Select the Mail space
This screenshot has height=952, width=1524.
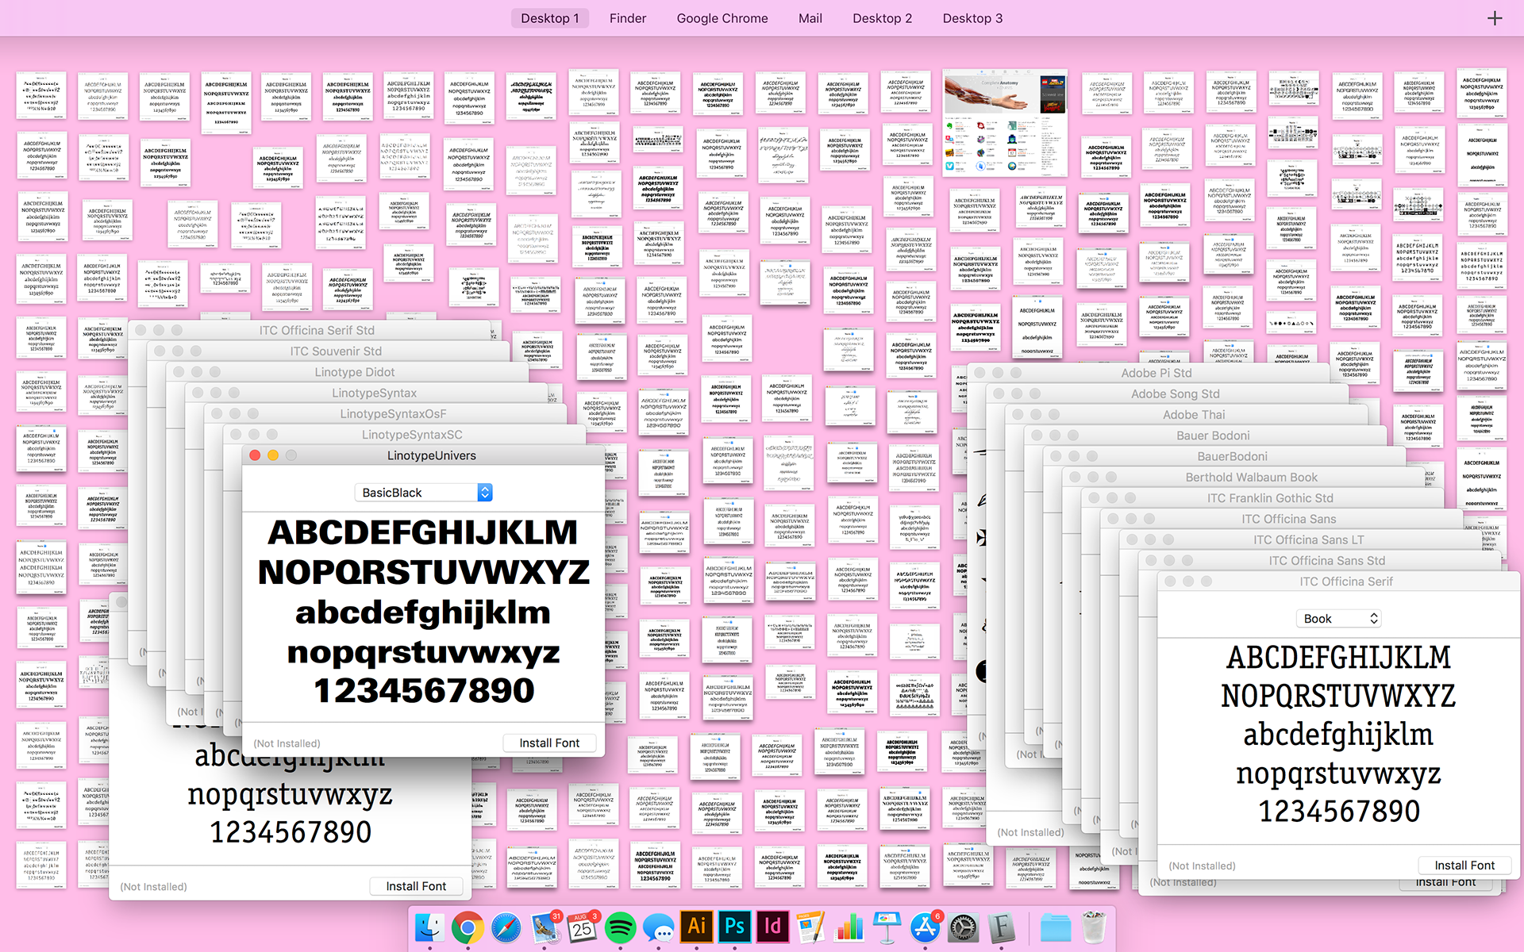810,18
